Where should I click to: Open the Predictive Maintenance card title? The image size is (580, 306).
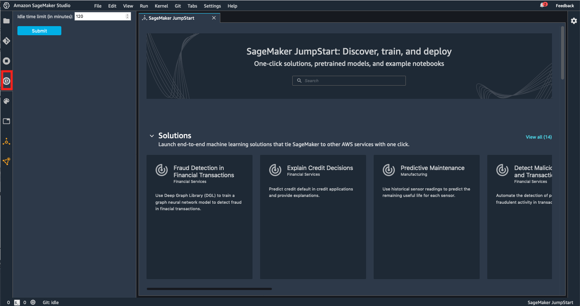432,168
